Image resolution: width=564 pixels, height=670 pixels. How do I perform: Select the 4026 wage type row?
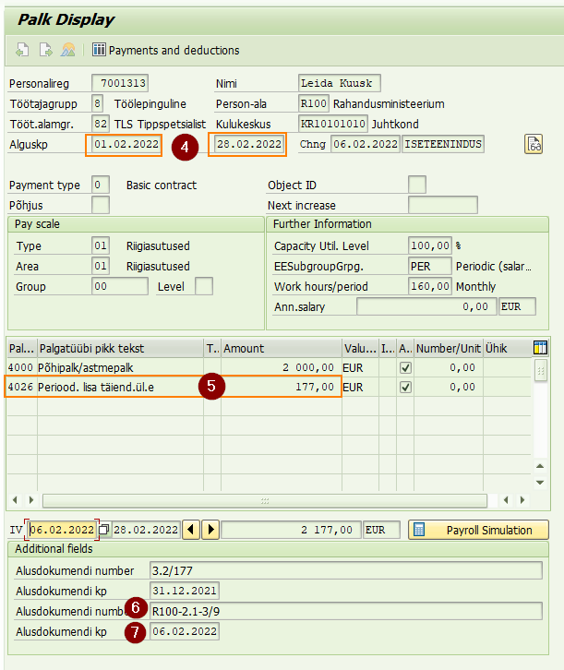point(173,387)
